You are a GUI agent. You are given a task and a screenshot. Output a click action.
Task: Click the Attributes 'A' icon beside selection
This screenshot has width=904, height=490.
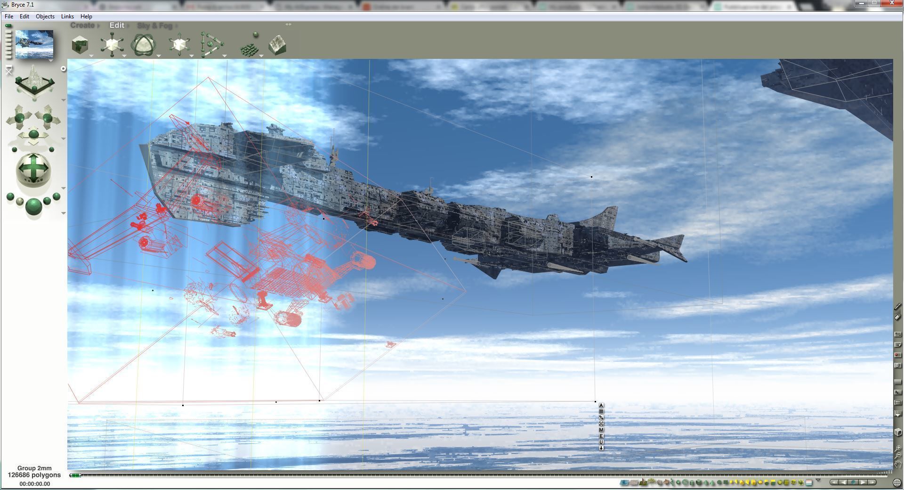click(601, 406)
